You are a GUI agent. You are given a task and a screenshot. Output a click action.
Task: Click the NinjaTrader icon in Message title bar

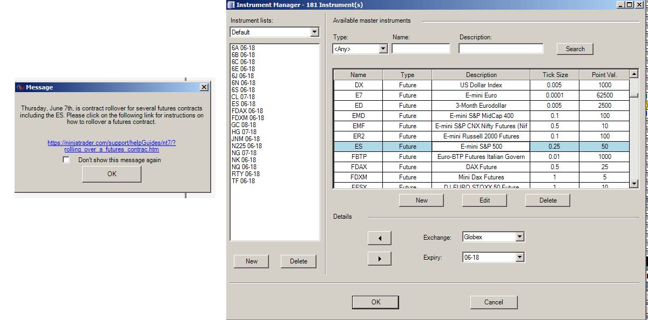click(x=20, y=87)
